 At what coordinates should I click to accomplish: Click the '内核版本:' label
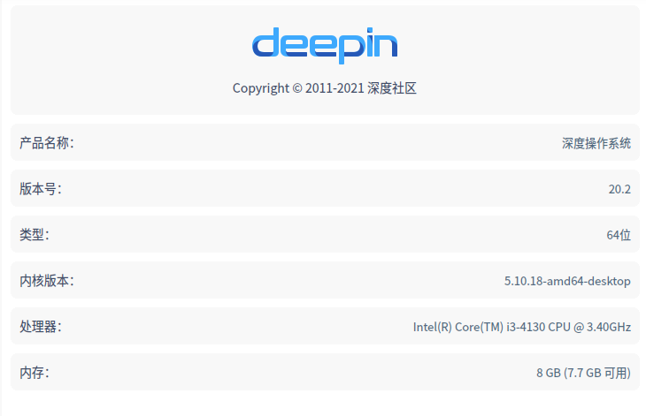click(x=47, y=281)
